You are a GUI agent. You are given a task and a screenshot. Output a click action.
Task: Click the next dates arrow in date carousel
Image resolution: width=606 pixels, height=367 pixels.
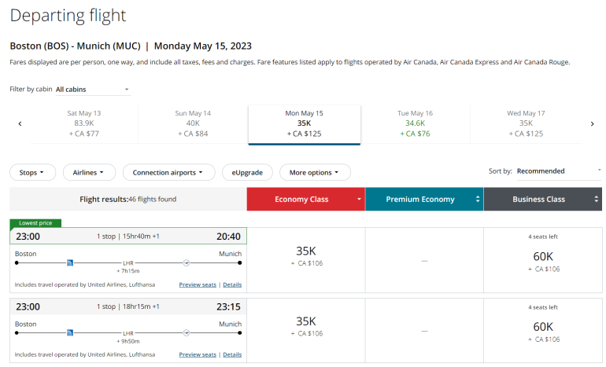(592, 123)
